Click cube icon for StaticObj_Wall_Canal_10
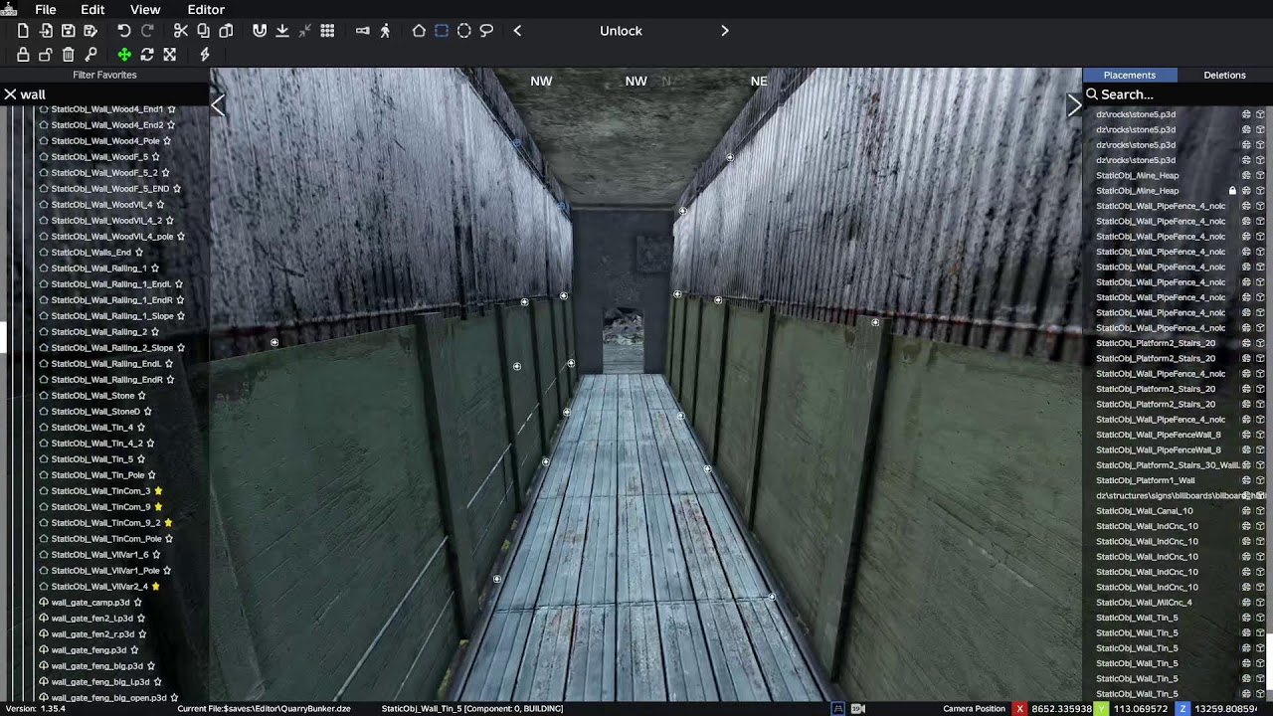This screenshot has height=716, width=1273. 1260,511
